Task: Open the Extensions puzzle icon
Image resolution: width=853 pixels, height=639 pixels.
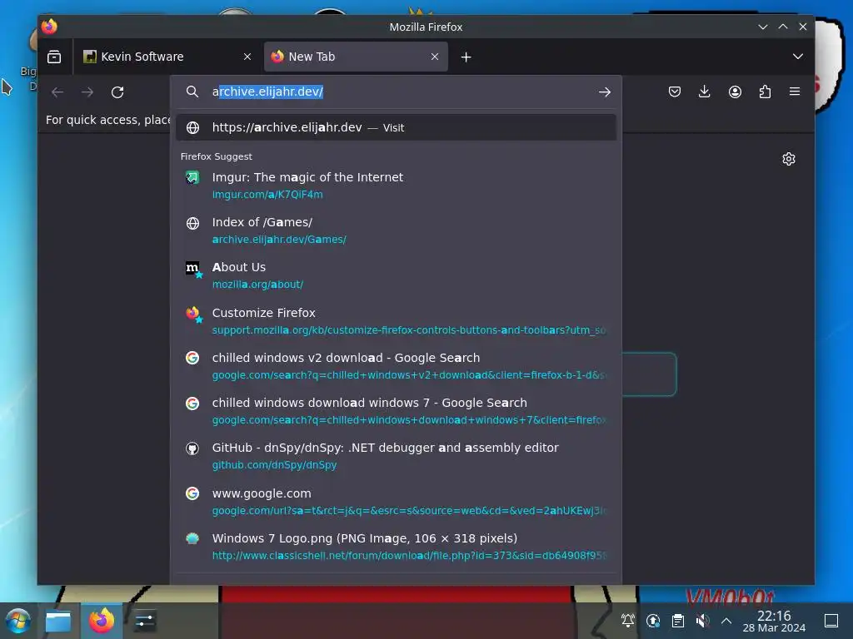Action: click(765, 92)
